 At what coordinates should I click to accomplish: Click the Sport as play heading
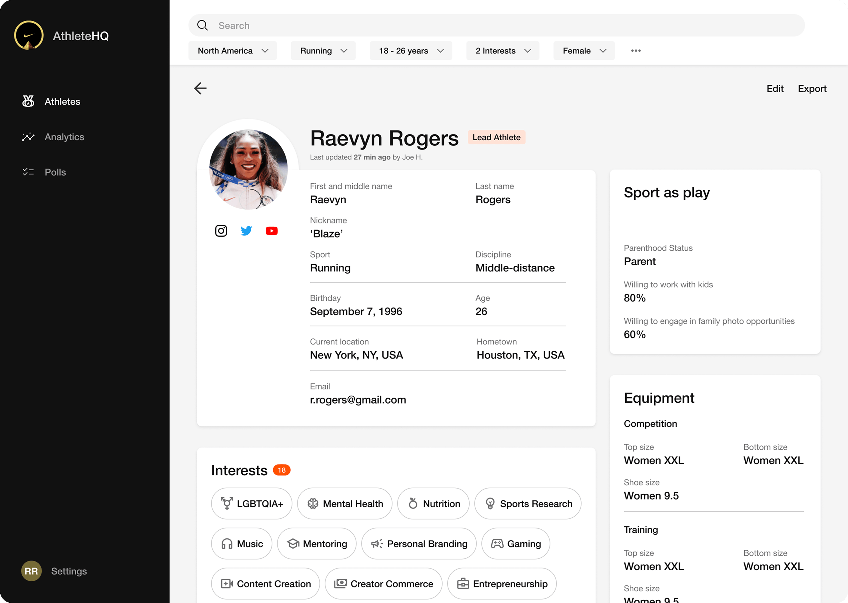[666, 193]
